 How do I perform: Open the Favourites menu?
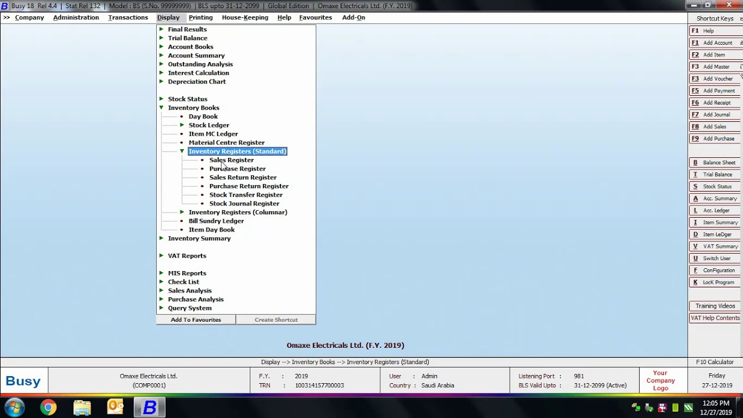click(x=316, y=17)
